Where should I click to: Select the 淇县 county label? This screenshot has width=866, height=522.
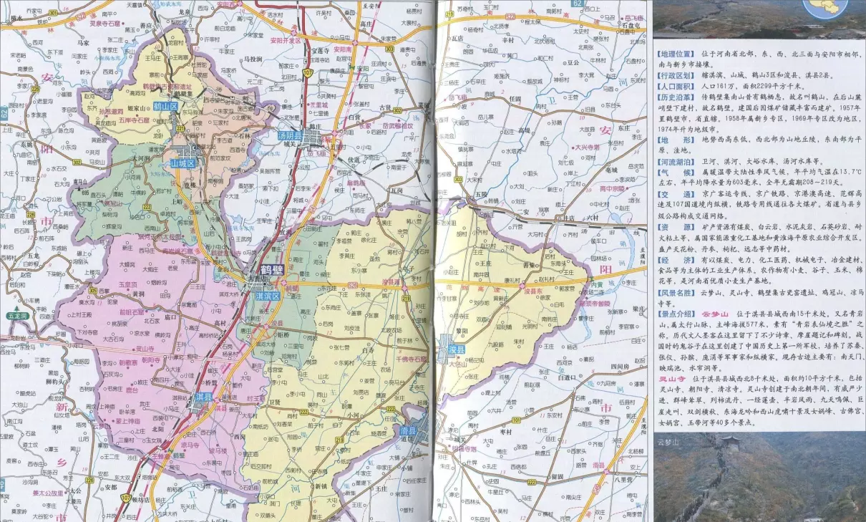(x=203, y=397)
